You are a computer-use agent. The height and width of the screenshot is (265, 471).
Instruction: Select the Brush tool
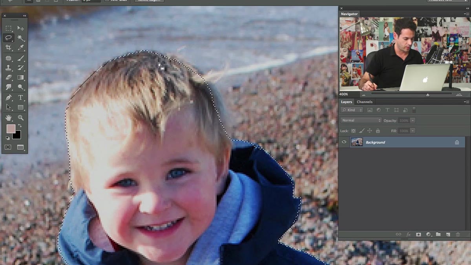coord(21,58)
